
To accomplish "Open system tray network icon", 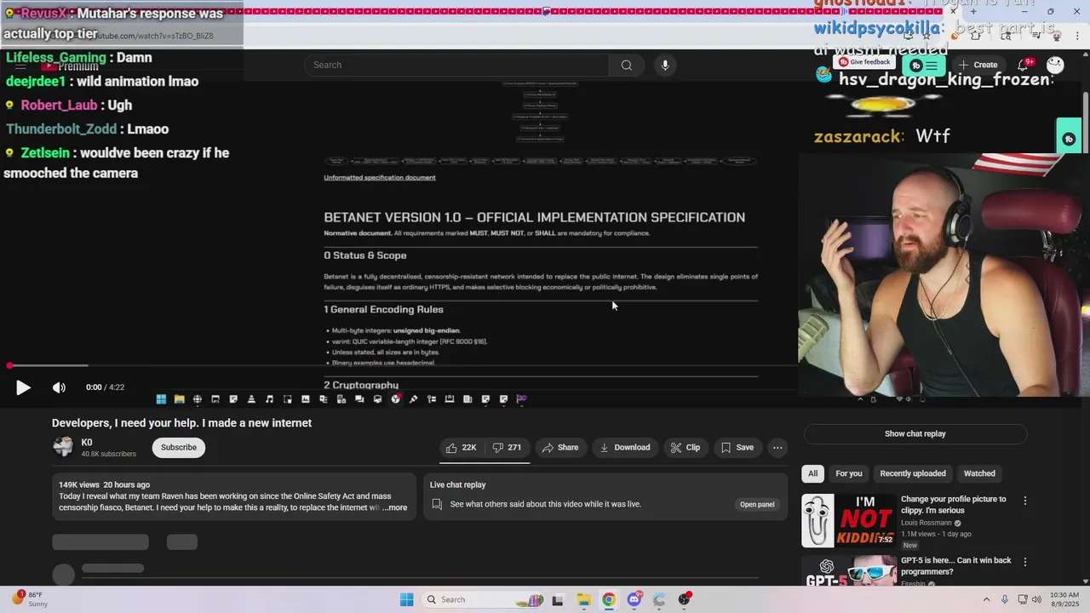I will 1022,599.
